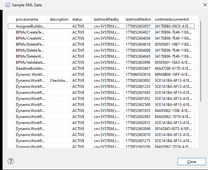The width and height of the screenshot is (208, 170).
Task: Select timestamp 1776852601852
Action: tap(138, 99)
